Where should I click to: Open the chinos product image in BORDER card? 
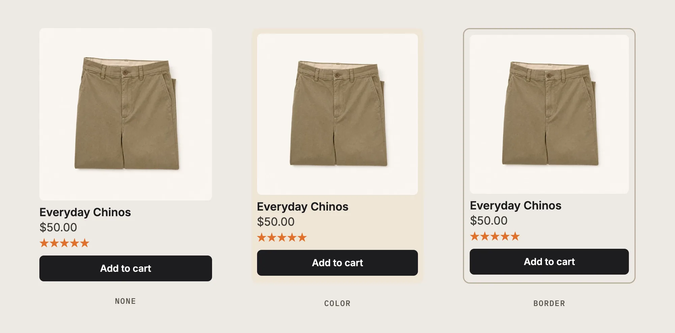549,114
